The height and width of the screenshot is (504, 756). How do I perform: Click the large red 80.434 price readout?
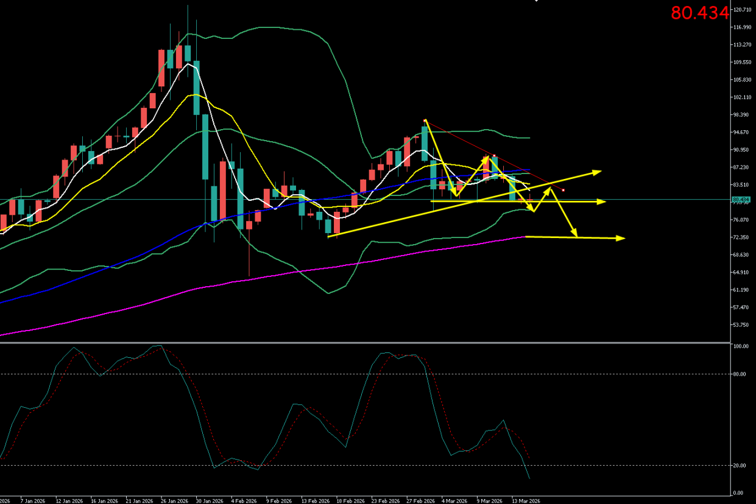[x=699, y=13]
